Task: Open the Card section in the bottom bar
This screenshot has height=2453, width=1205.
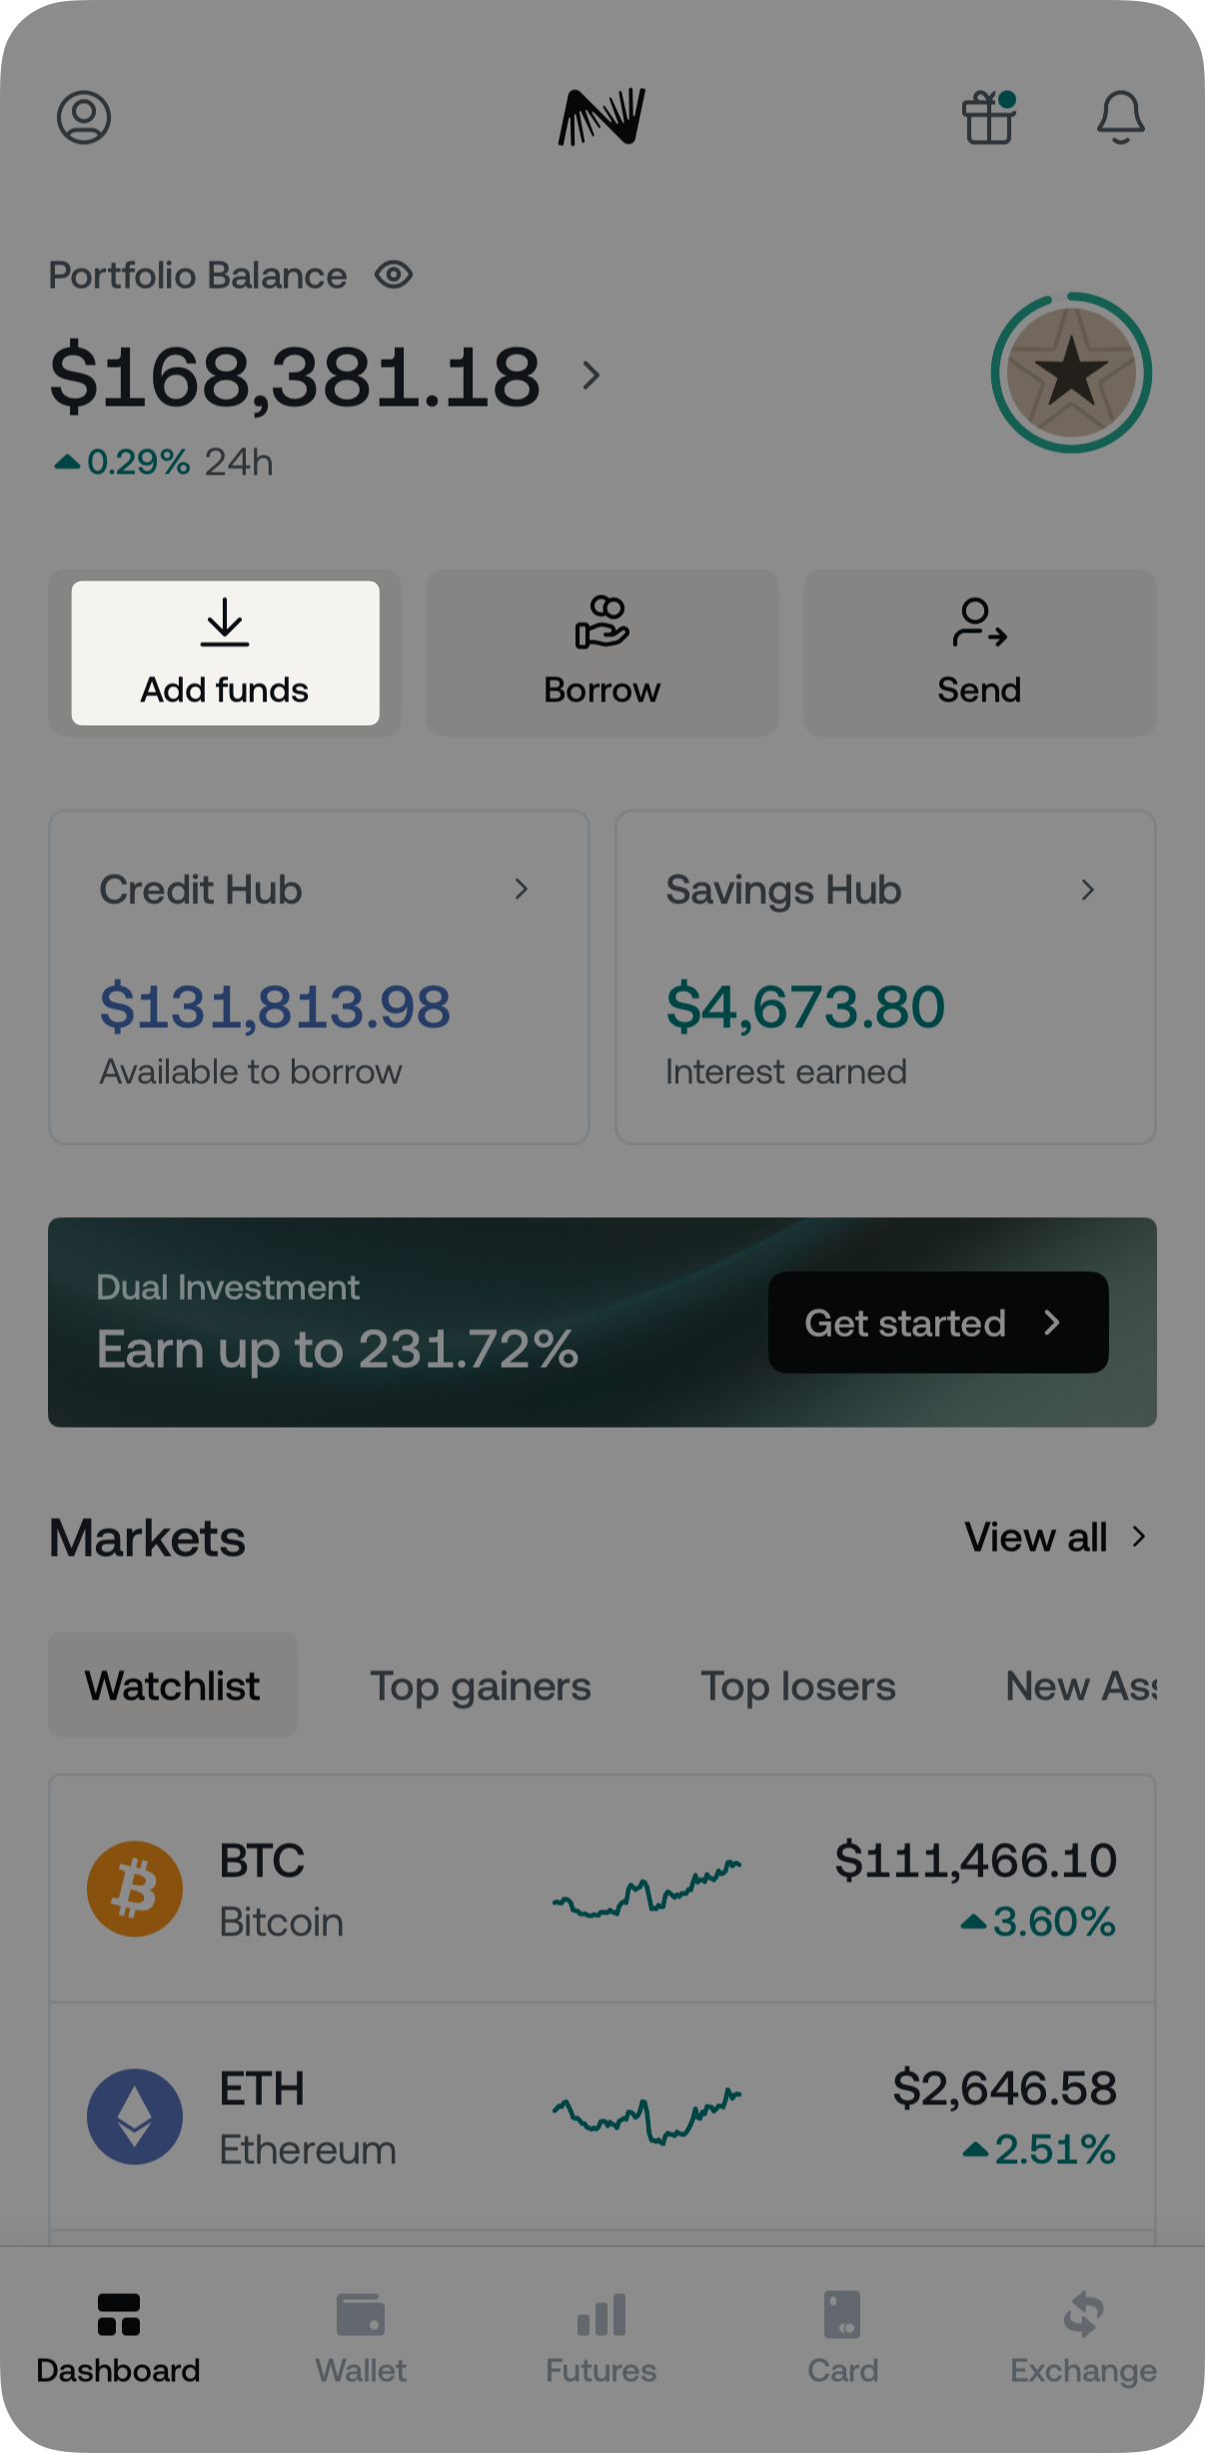Action: (x=842, y=2336)
